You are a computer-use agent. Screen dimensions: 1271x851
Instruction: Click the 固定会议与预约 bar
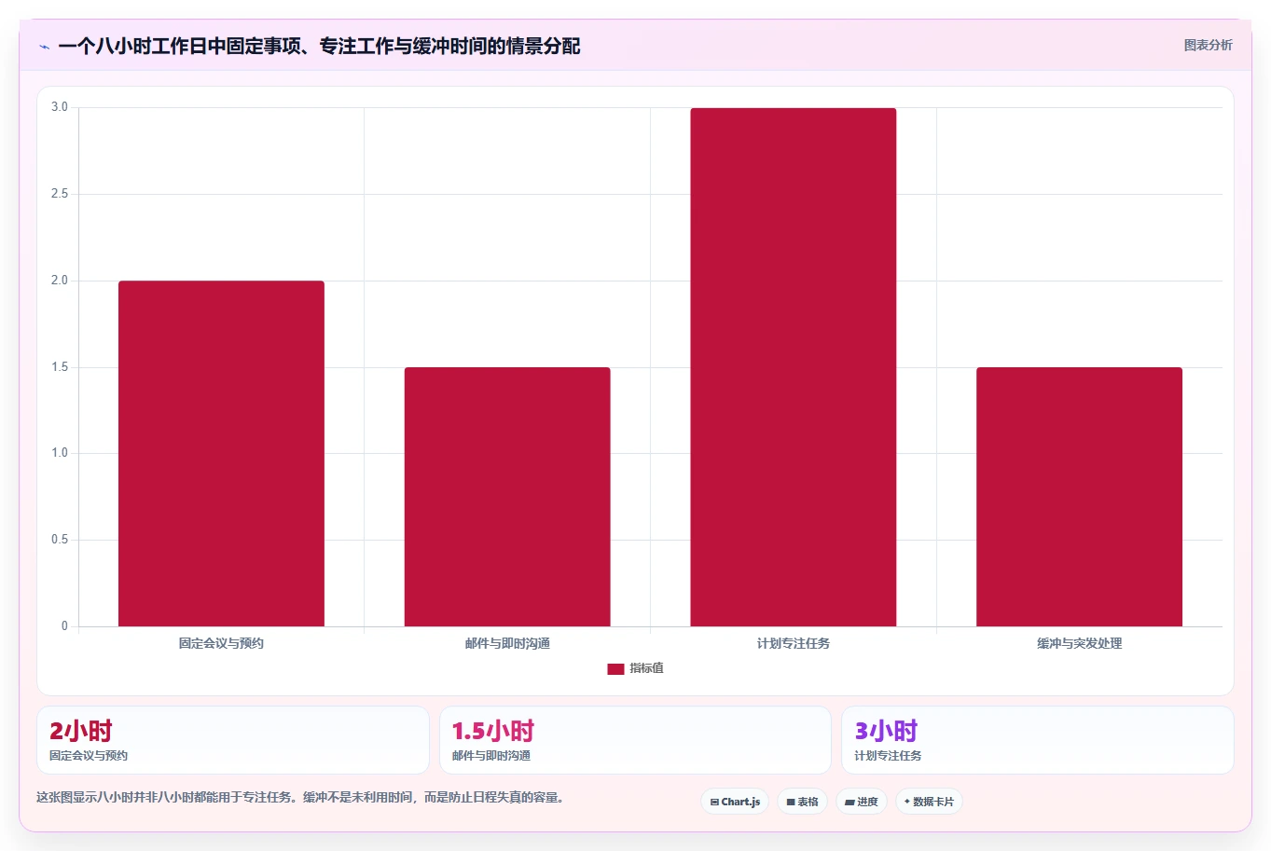pyautogui.click(x=221, y=453)
